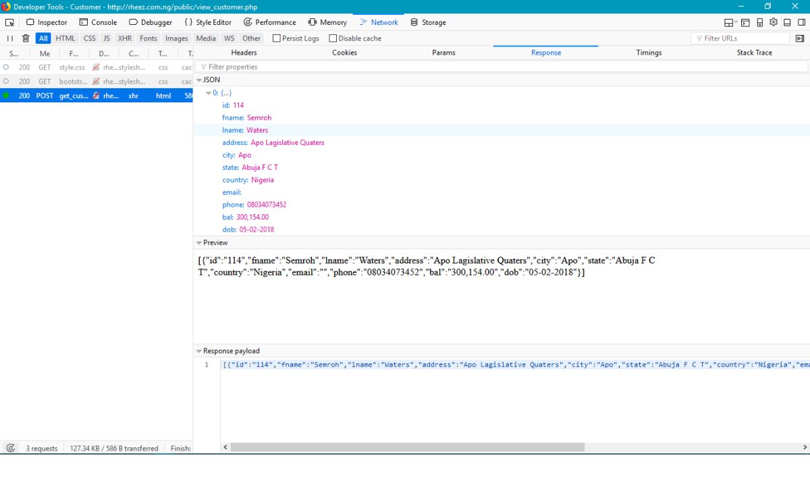
Task: Select the lname: Waters property
Action: coord(245,130)
